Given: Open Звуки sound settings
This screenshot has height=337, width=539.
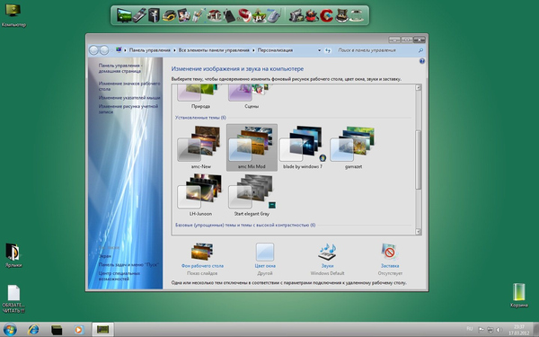Looking at the screenshot, I should tap(327, 259).
